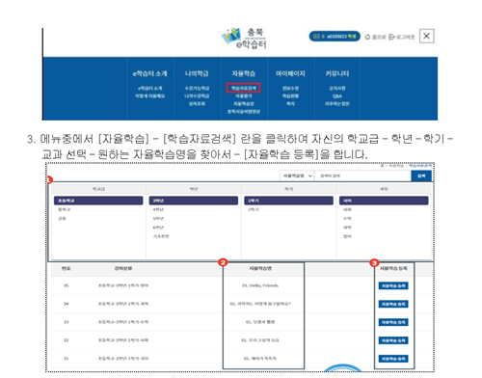Select 중학교 in school level list
The image size is (482, 378).
[x=64, y=209]
